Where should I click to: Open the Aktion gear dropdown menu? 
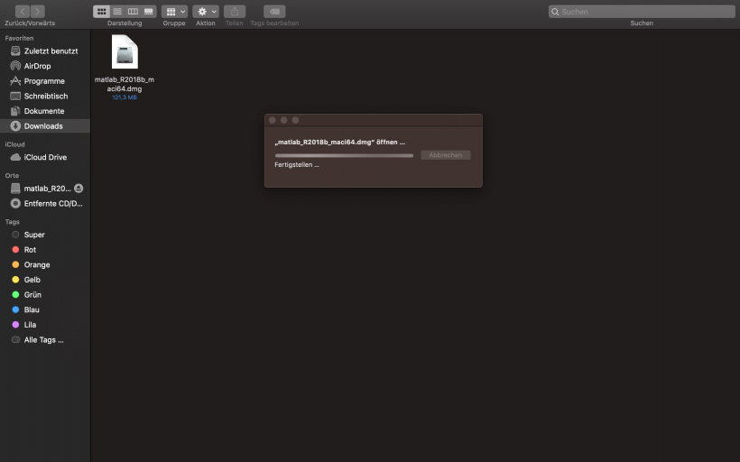click(x=206, y=11)
